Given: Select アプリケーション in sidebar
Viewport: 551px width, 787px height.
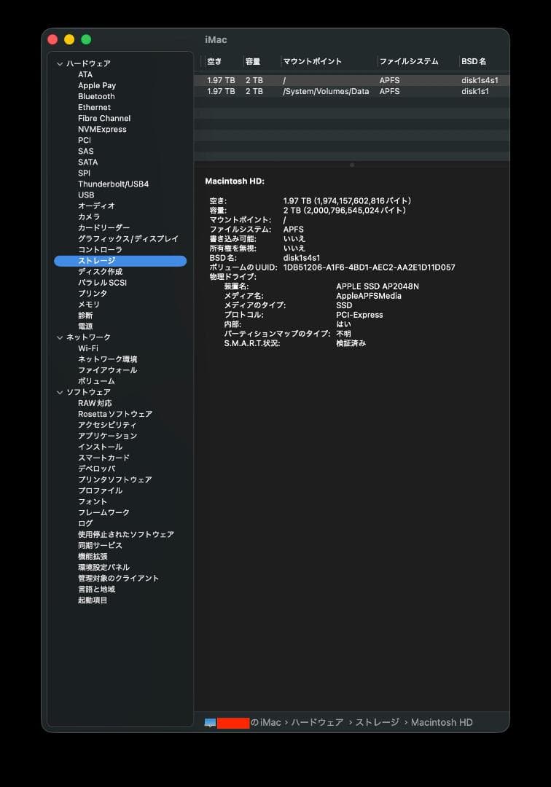Looking at the screenshot, I should (107, 436).
